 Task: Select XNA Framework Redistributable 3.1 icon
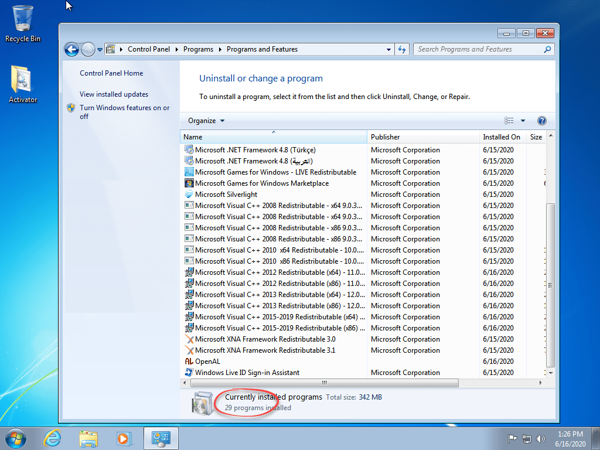click(x=189, y=350)
